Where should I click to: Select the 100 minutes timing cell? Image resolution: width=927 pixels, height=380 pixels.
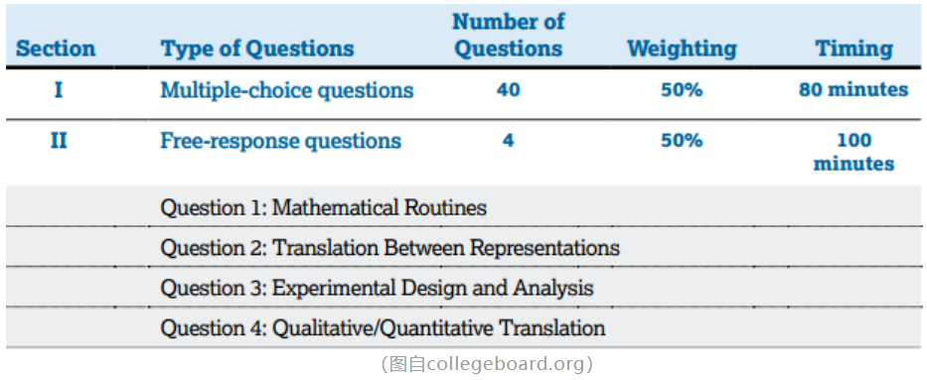[x=853, y=152]
